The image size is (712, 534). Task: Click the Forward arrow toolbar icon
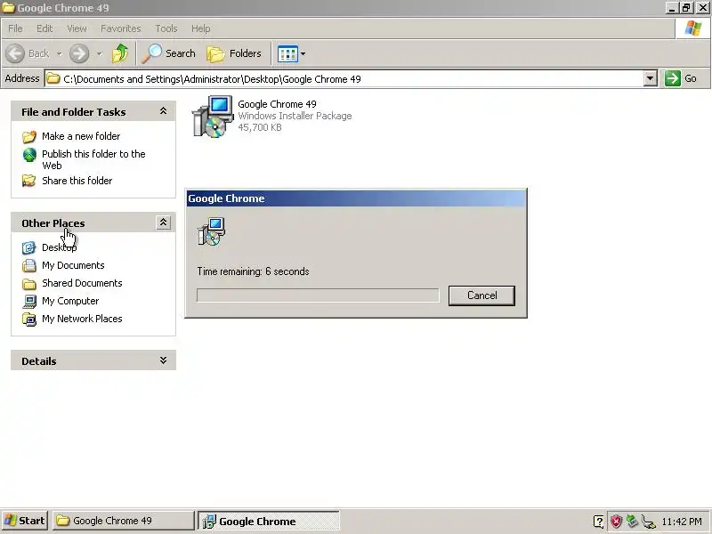(79, 53)
